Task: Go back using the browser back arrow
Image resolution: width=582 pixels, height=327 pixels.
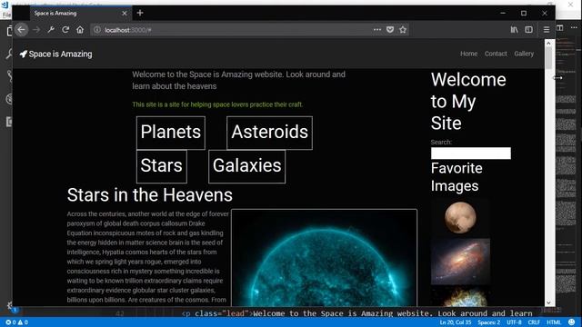Action: pos(22,30)
